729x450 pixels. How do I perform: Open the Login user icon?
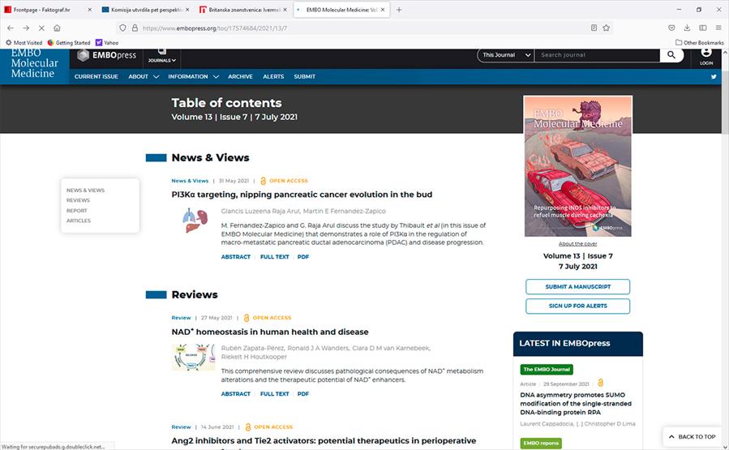705,56
